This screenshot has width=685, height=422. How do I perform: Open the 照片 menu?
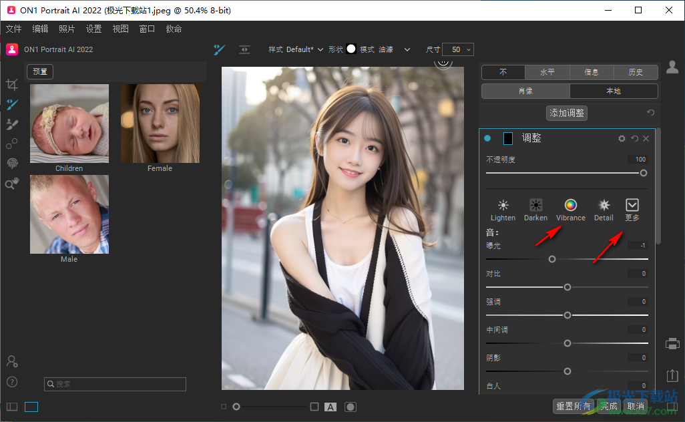(67, 29)
